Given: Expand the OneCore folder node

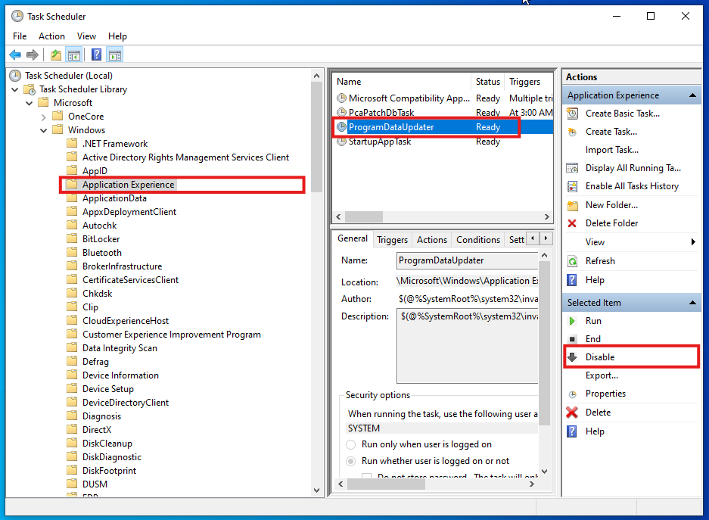Looking at the screenshot, I should click(x=43, y=117).
